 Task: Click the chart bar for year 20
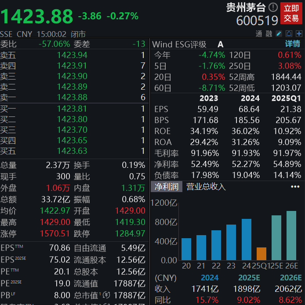coord(186,249)
